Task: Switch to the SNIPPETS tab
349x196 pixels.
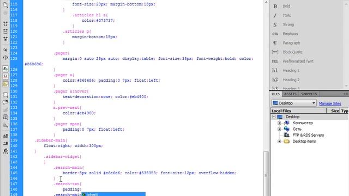Action: (309, 94)
